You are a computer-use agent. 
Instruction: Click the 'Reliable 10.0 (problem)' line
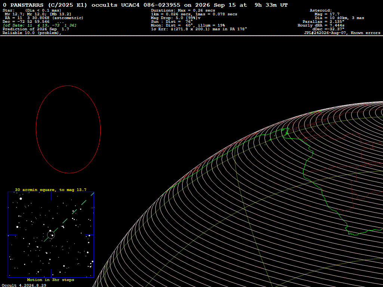[x=32, y=33]
